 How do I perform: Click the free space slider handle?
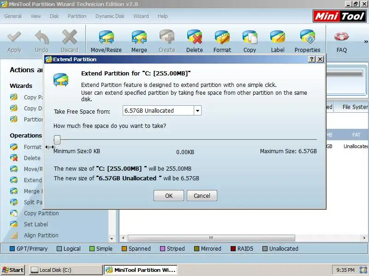(57, 140)
